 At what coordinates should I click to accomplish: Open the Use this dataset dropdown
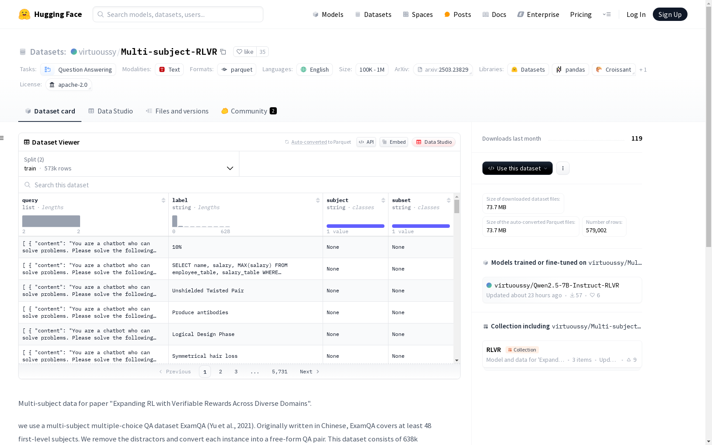click(518, 168)
